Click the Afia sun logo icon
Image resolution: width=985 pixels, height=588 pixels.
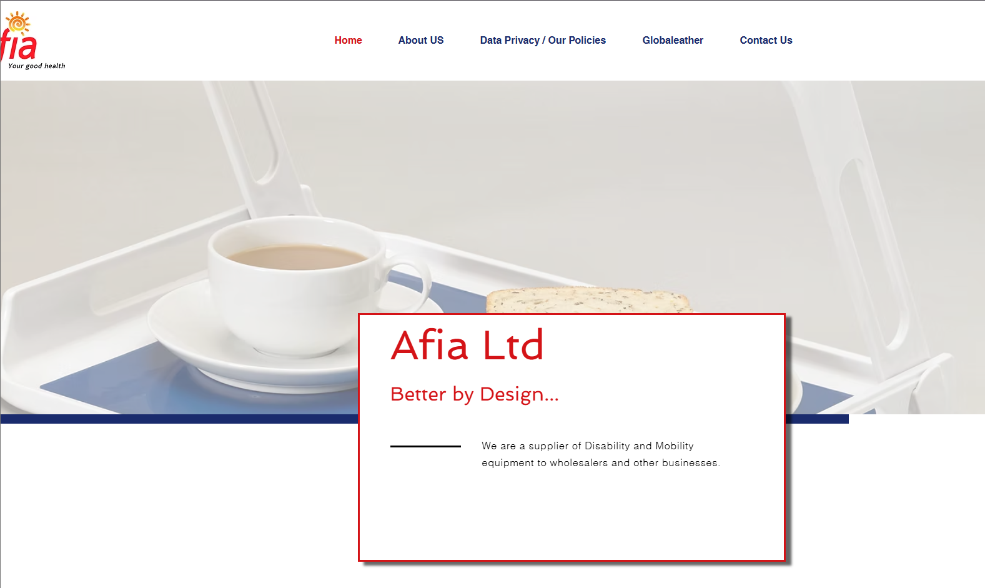(17, 22)
